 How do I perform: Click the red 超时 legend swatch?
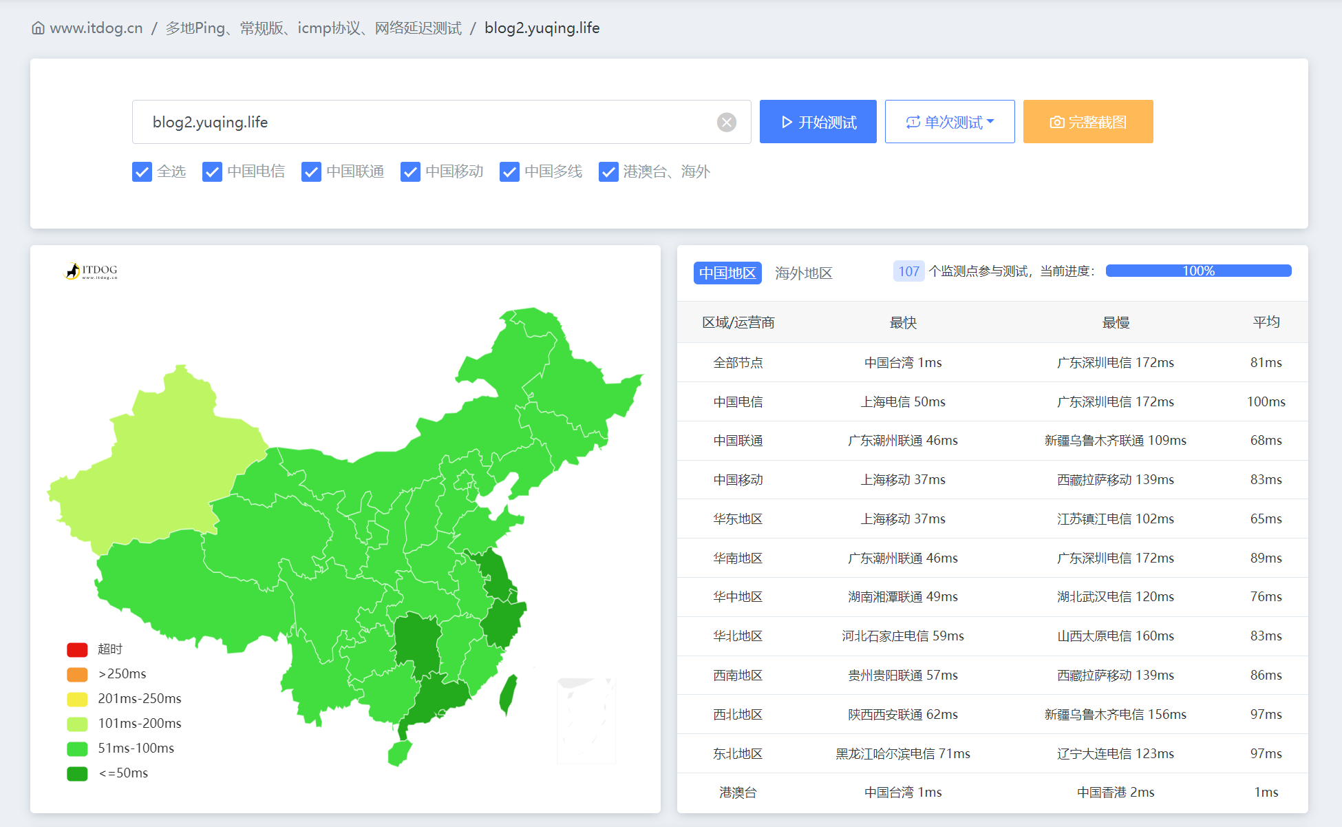(x=77, y=649)
